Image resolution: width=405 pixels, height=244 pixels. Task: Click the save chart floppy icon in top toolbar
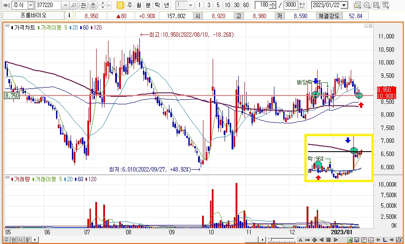click(376, 5)
